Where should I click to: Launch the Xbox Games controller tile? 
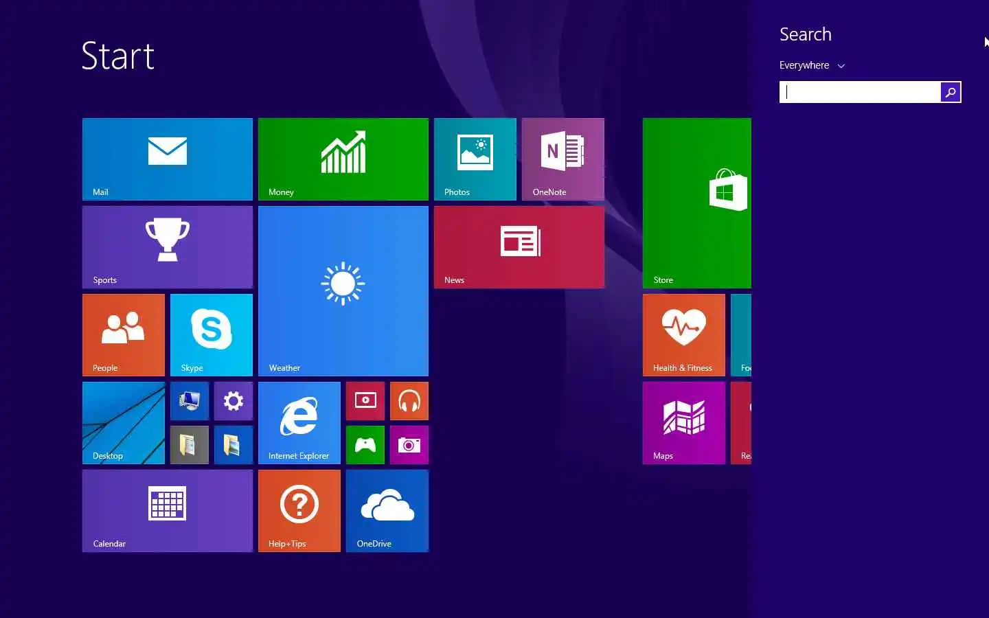coord(365,445)
